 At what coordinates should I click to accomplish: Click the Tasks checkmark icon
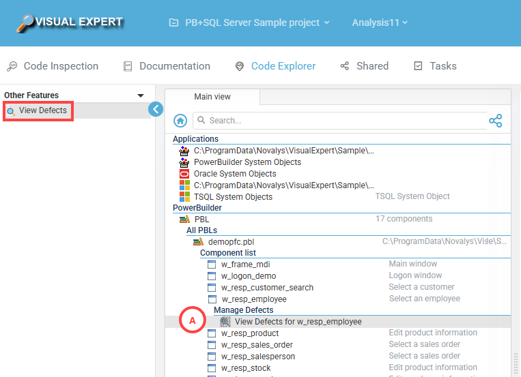click(418, 66)
